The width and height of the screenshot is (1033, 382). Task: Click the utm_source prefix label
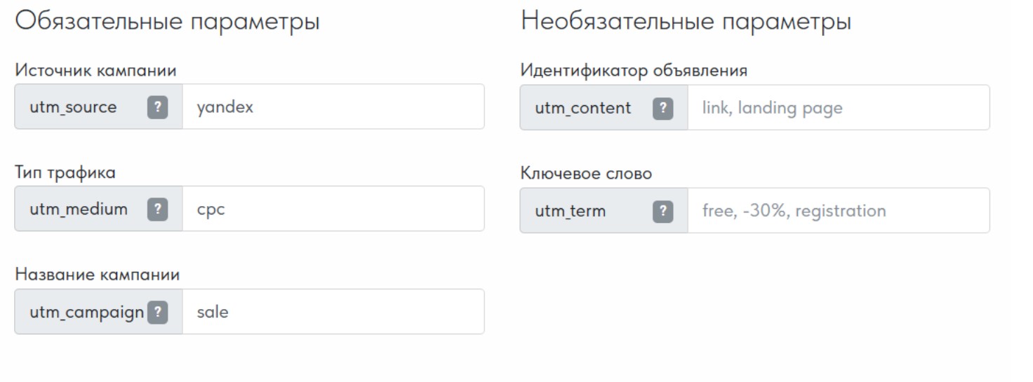tap(73, 107)
